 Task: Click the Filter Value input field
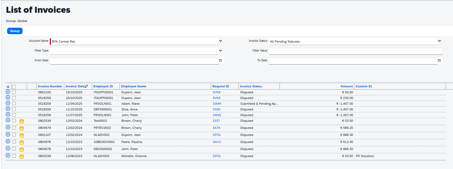[x=356, y=51]
